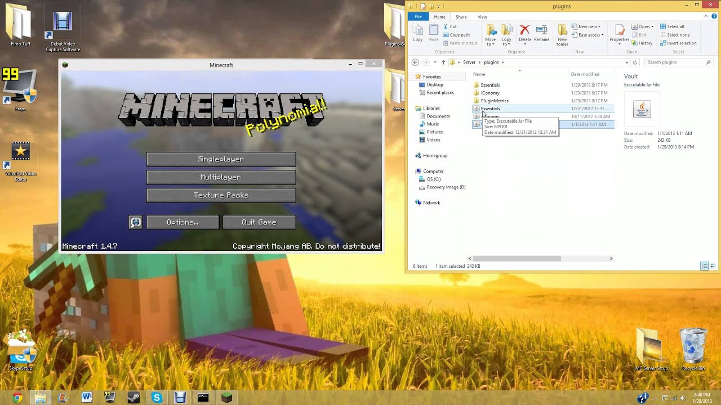Image resolution: width=721 pixels, height=405 pixels.
Task: Click Edit in the Open group
Action: [x=639, y=35]
